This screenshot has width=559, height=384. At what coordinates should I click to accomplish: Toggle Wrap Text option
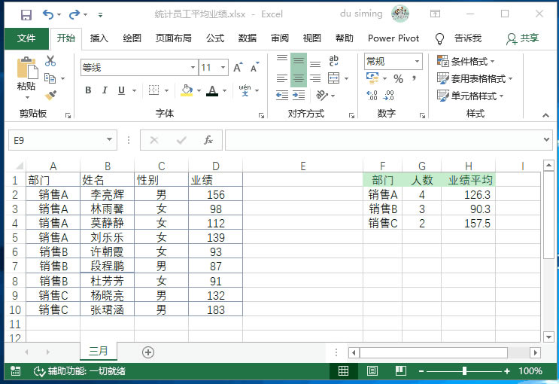(x=333, y=61)
